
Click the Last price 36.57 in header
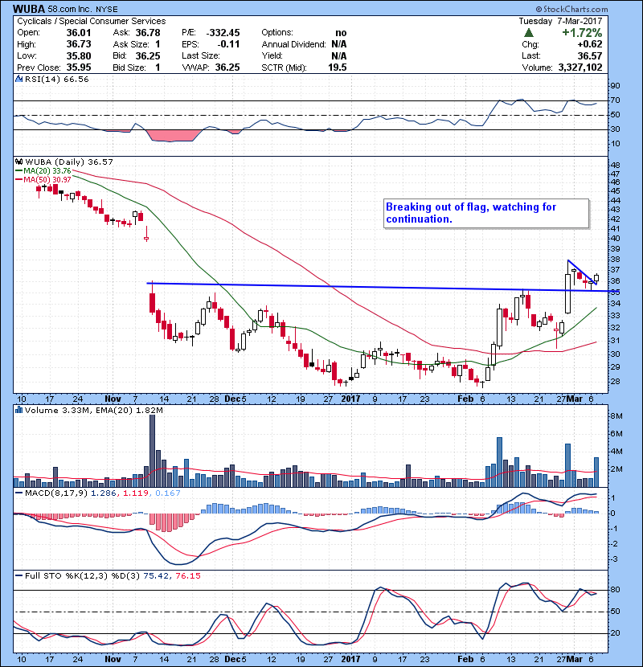(590, 56)
